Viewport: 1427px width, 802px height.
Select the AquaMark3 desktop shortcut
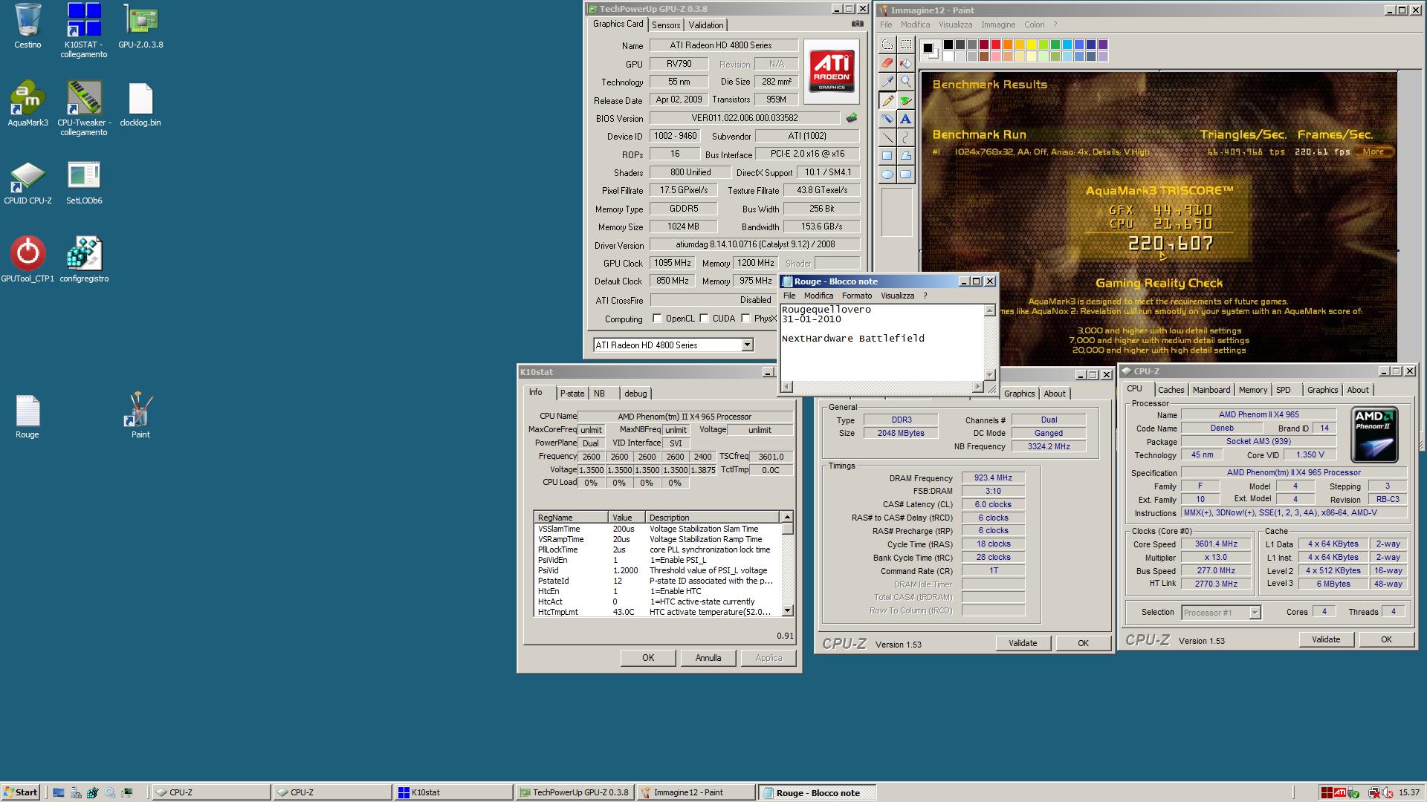click(x=27, y=104)
